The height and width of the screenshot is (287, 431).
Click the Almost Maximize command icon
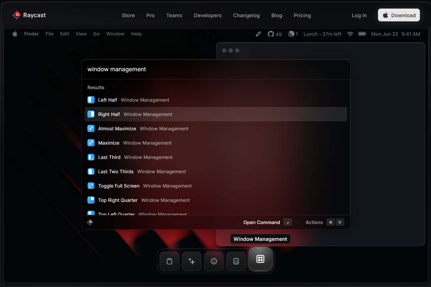[91, 128]
